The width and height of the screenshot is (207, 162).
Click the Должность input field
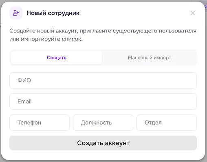[x=103, y=123]
